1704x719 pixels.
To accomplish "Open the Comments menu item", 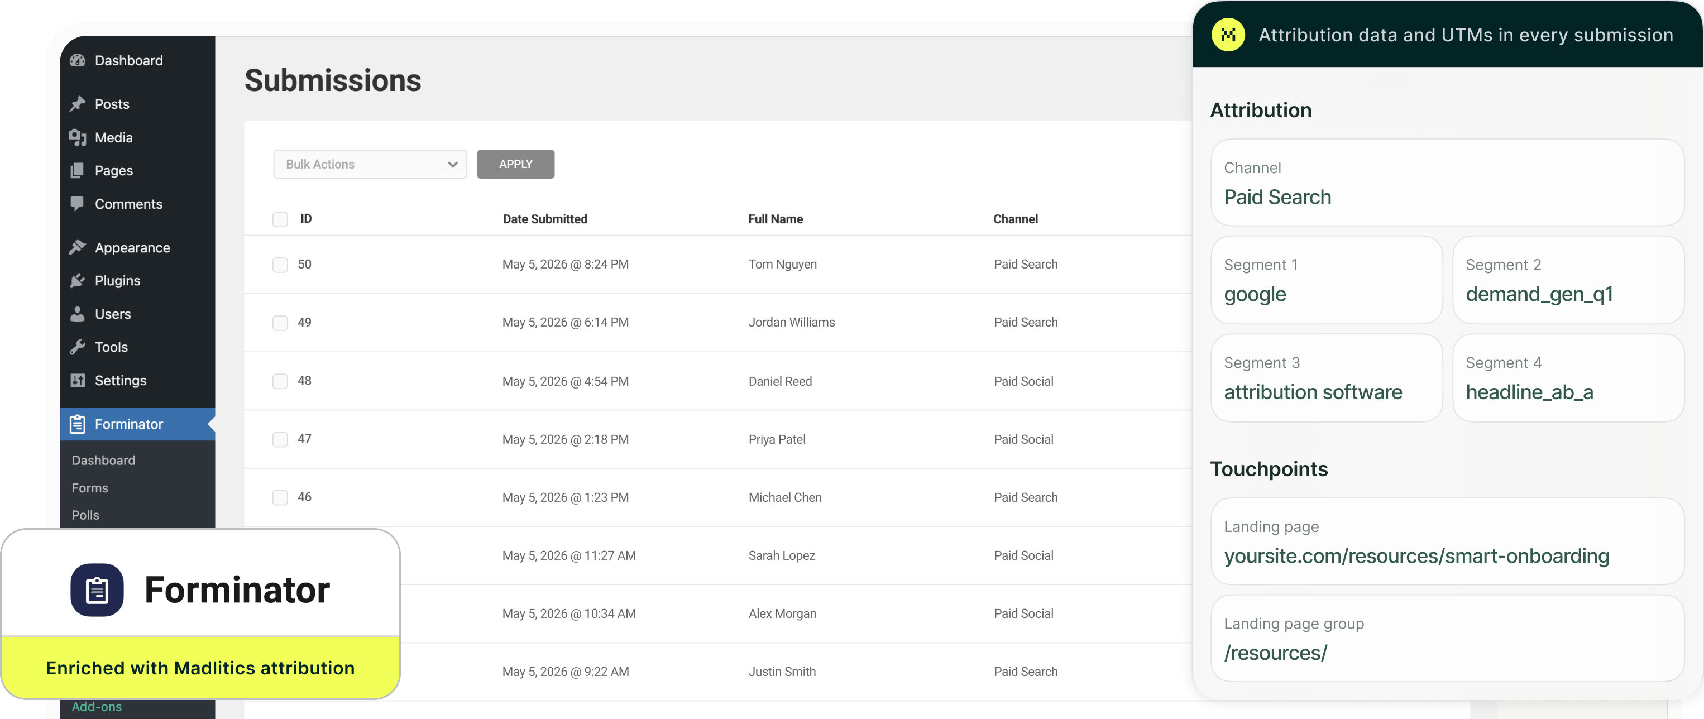I will coord(137,204).
